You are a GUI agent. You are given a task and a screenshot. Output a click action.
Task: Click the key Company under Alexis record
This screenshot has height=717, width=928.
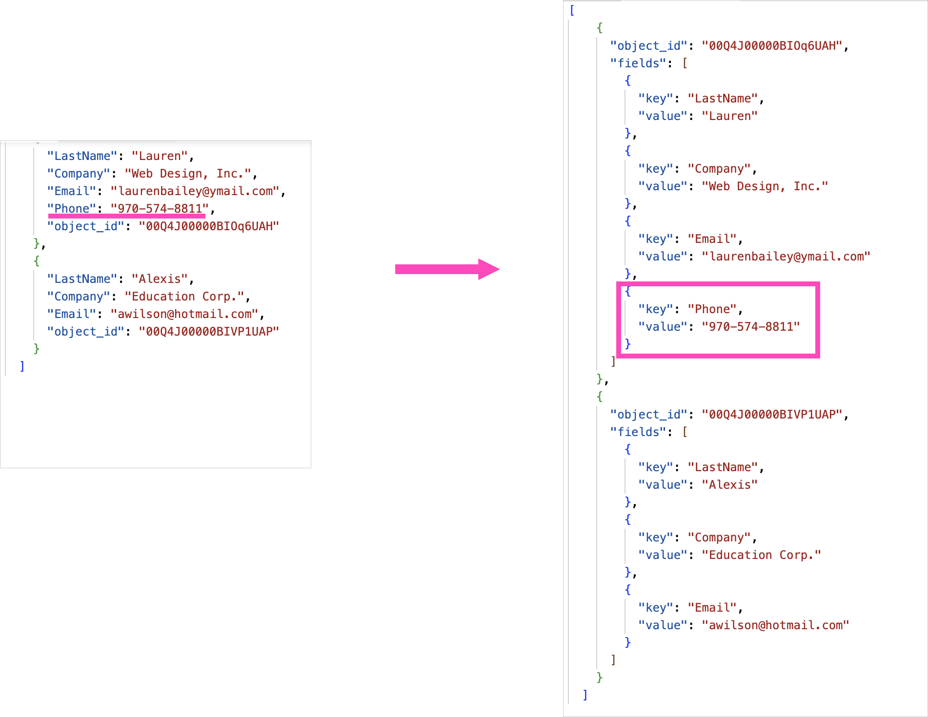(x=720, y=537)
